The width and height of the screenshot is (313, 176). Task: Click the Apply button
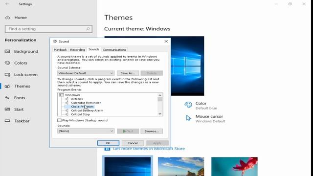tap(157, 143)
